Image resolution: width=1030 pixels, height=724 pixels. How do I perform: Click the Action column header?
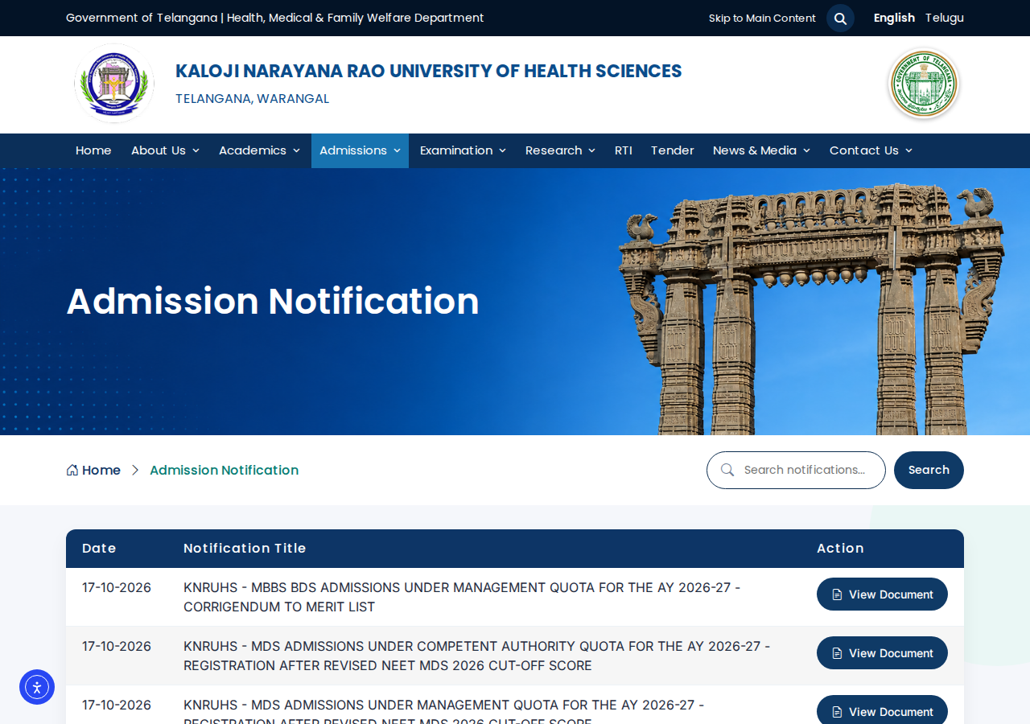840,548
